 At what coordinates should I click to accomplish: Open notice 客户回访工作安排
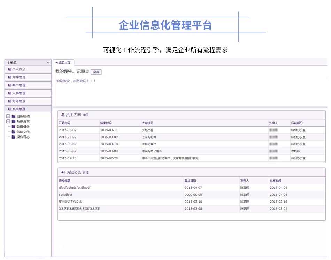(70, 202)
